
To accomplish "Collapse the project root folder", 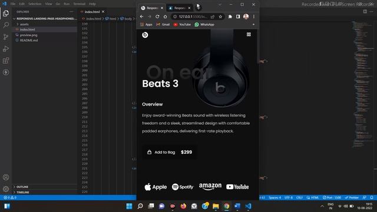I will 45,18.
